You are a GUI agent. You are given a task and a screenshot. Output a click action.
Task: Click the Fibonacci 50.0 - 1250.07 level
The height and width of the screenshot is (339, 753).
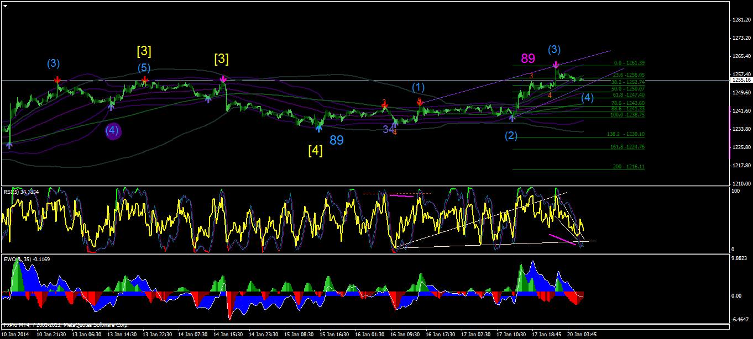(x=629, y=88)
